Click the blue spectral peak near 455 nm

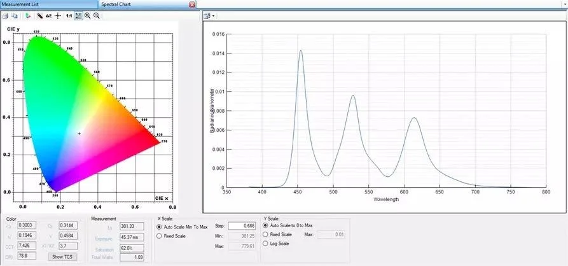coord(301,51)
